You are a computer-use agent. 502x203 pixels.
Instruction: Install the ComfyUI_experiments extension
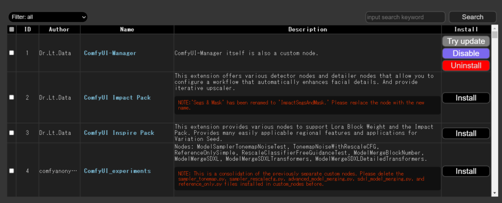(x=466, y=171)
